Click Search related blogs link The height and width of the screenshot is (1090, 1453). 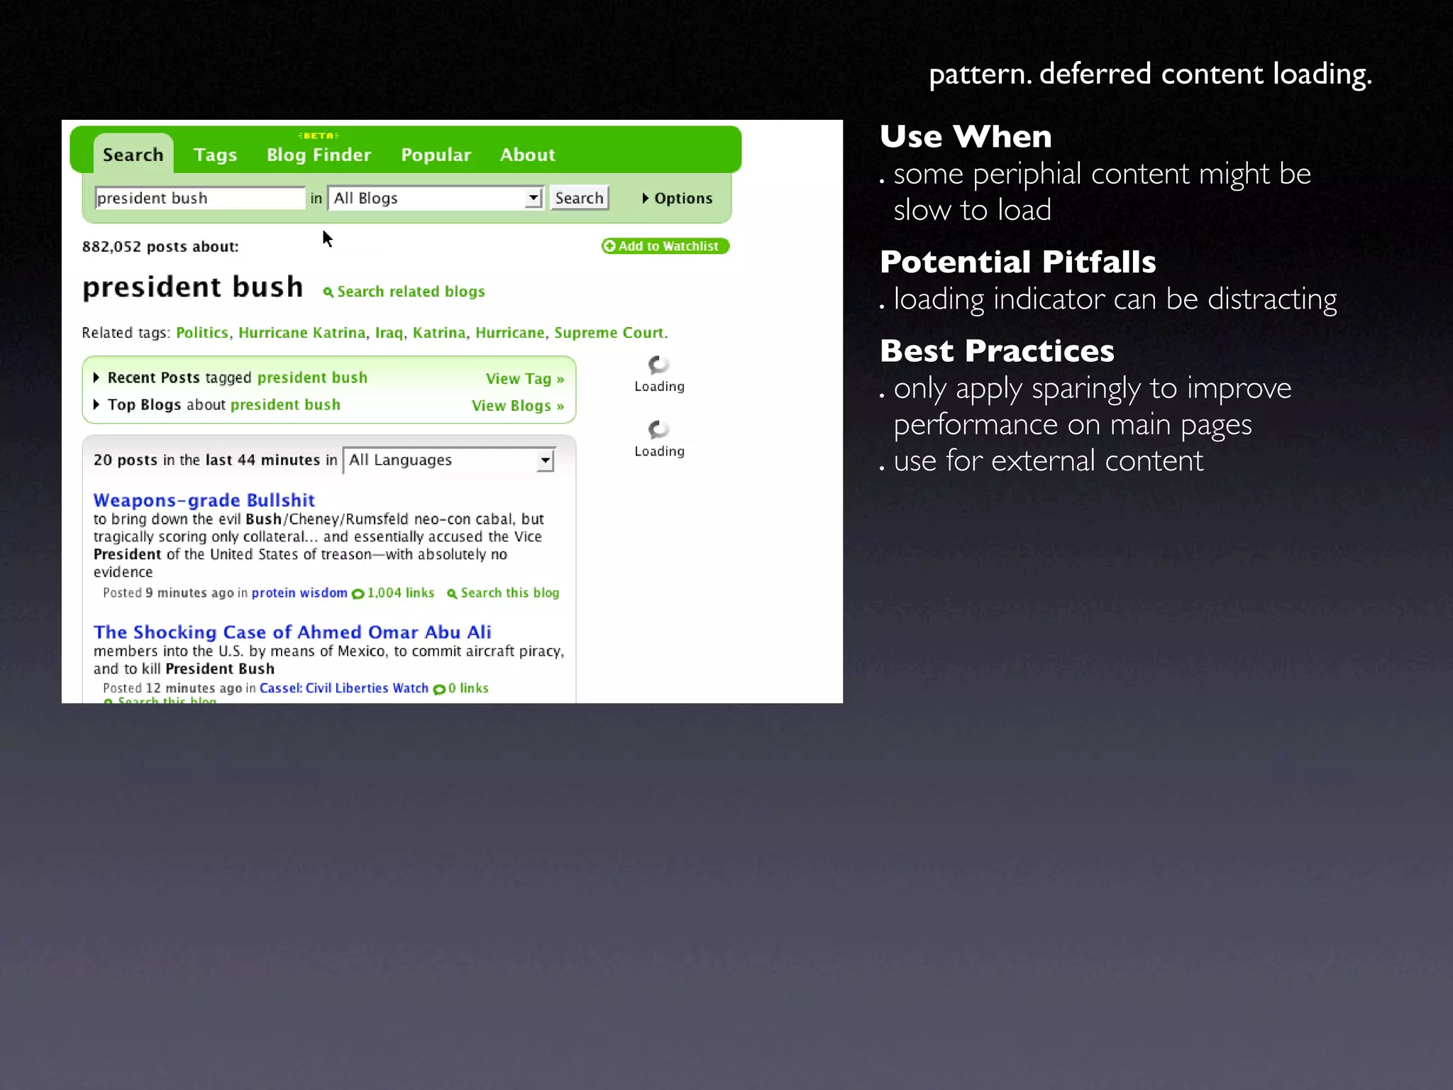(x=411, y=292)
